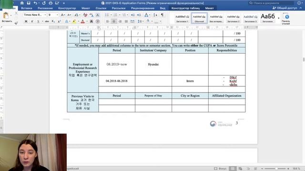This screenshot has height=171, width=305.
Task: Switch to web layout view icon
Action: (240, 169)
